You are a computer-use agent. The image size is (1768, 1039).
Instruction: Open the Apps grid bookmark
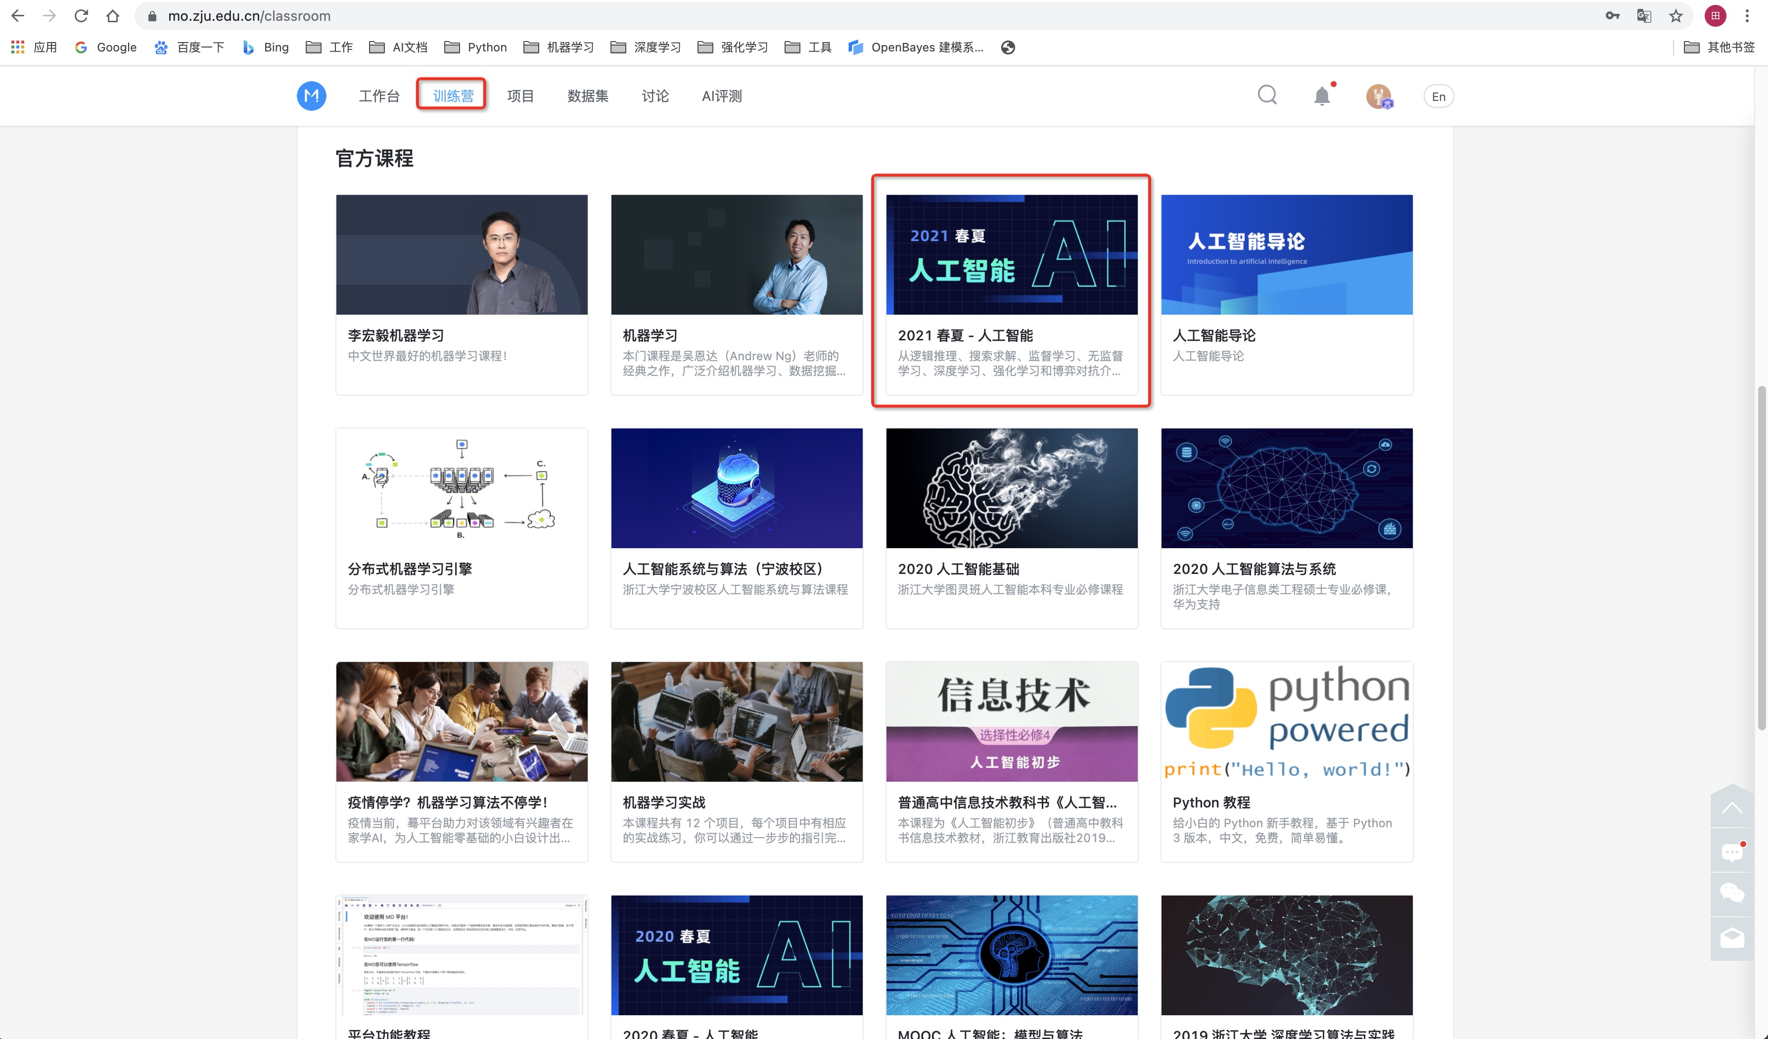pyautogui.click(x=34, y=47)
